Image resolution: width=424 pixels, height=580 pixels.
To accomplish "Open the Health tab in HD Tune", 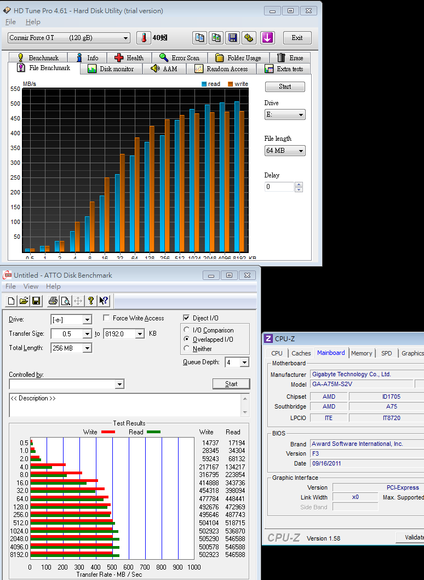I will point(129,58).
